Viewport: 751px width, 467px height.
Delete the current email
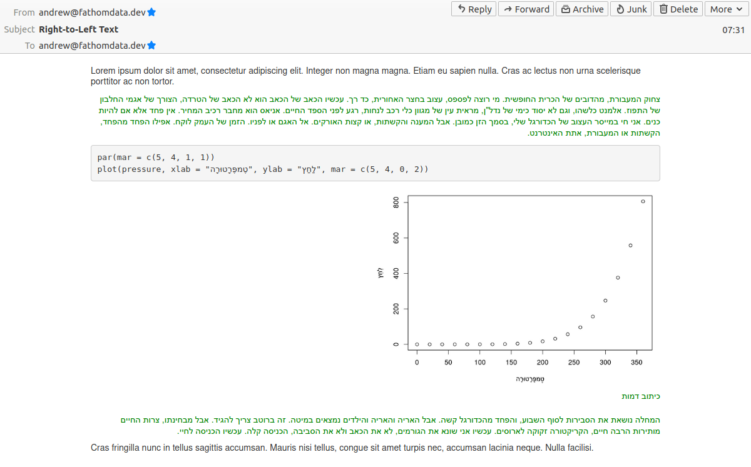[678, 9]
